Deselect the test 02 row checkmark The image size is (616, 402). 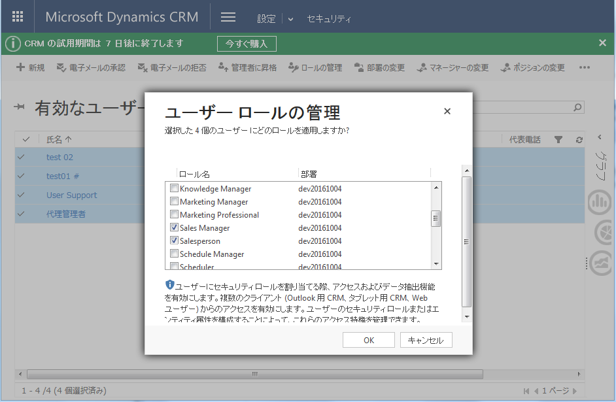click(x=21, y=157)
